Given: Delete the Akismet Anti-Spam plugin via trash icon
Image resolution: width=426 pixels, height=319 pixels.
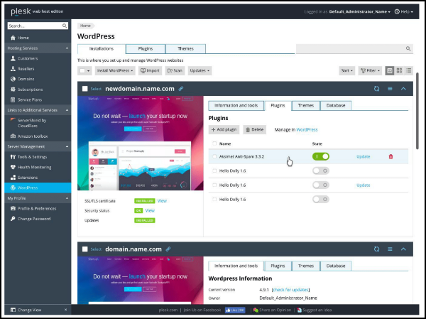Looking at the screenshot, I should coord(390,156).
